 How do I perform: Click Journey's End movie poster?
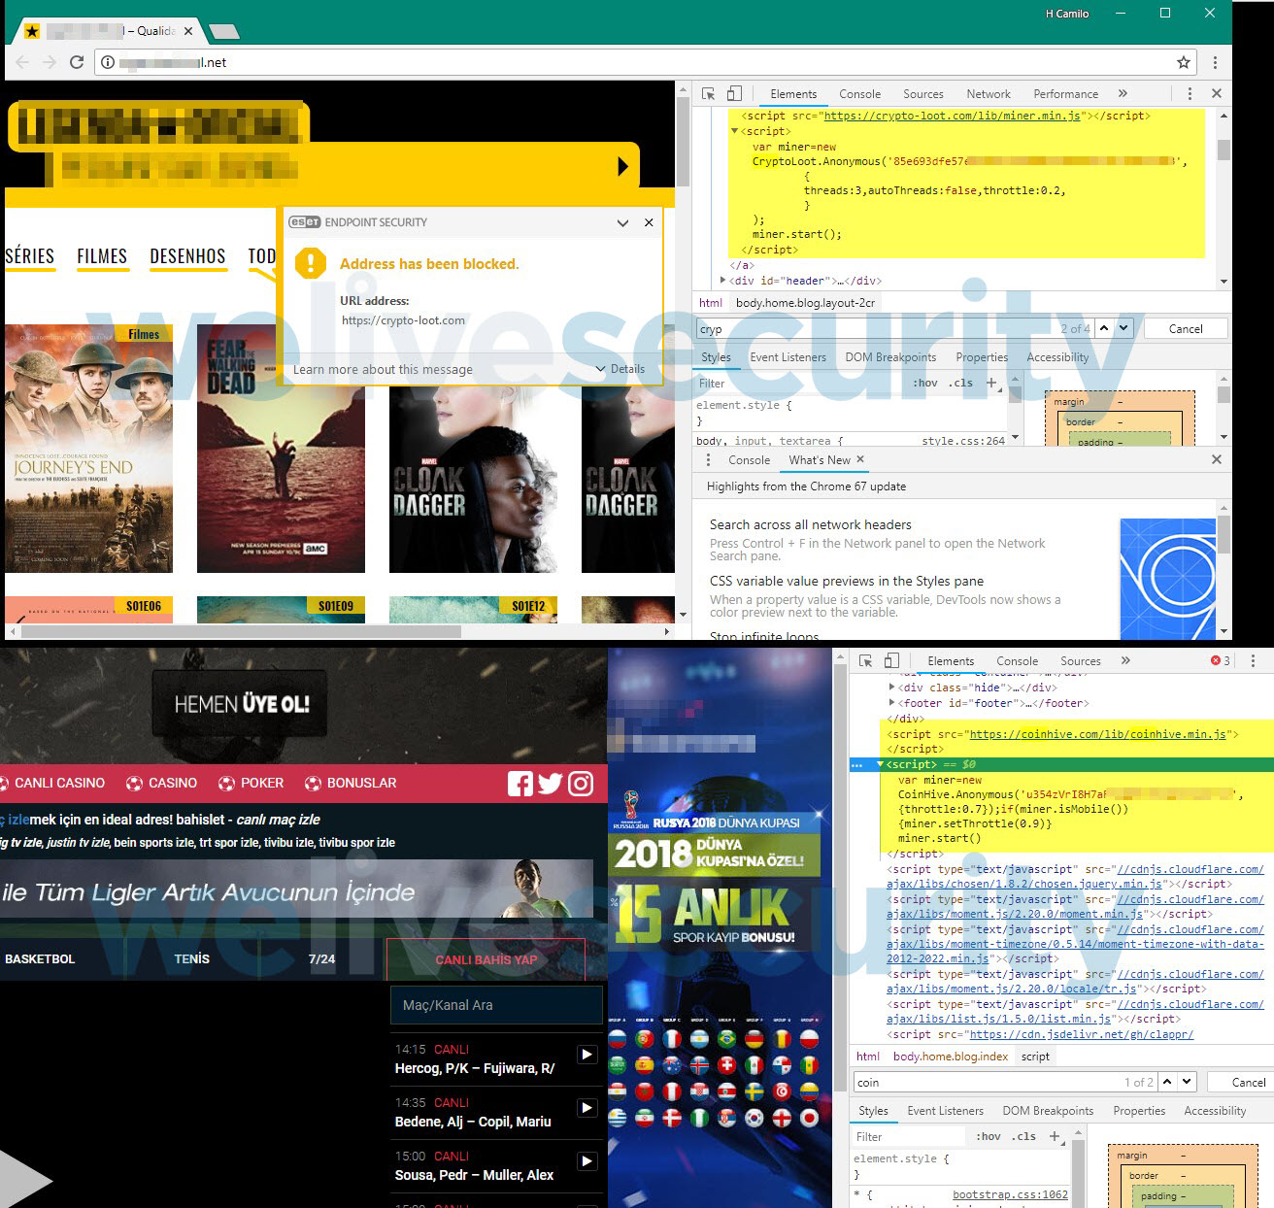pyautogui.click(x=88, y=449)
